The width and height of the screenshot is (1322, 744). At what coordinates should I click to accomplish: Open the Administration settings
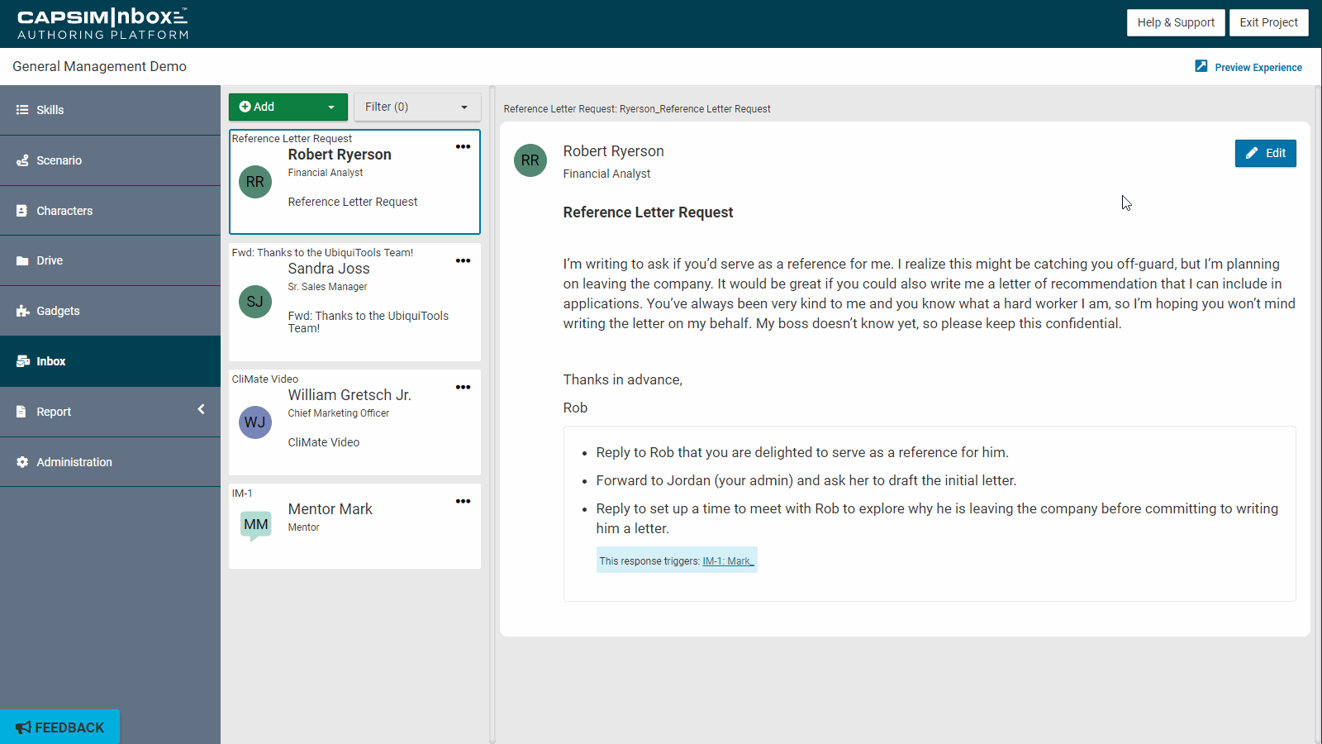click(74, 462)
